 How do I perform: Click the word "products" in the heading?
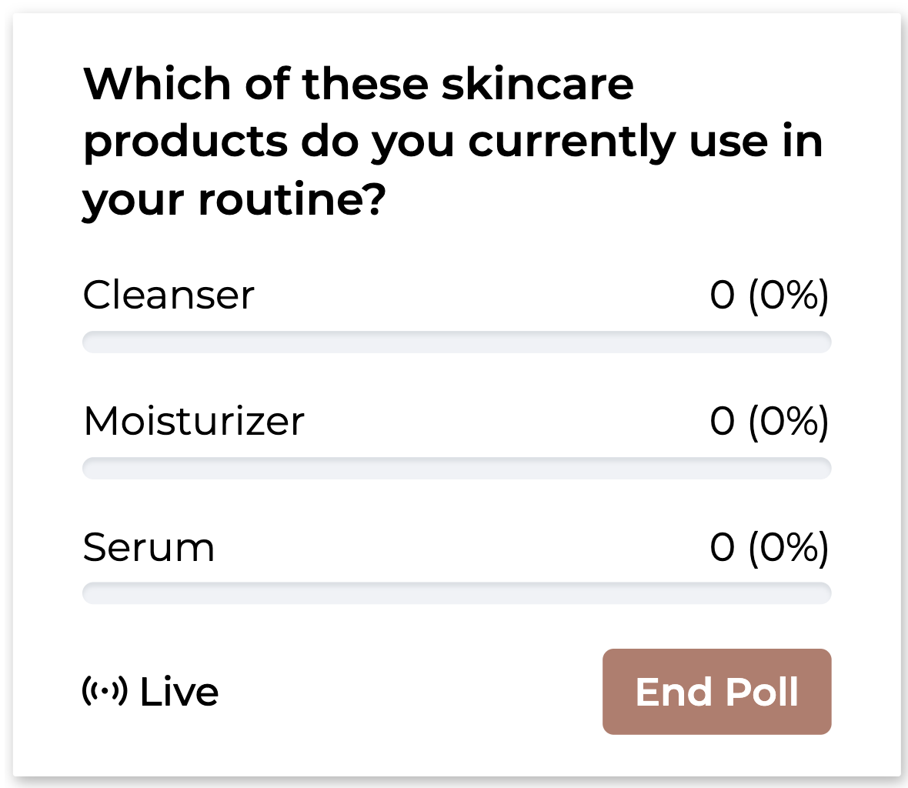(x=185, y=143)
